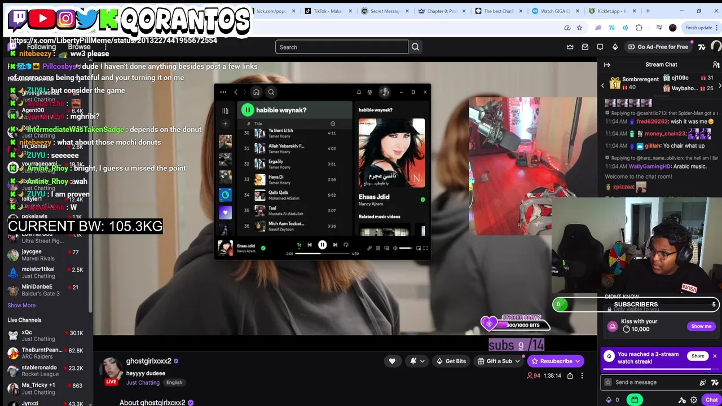Open stream more options three dots
Viewport: 722px width, 406px height.
(582, 376)
